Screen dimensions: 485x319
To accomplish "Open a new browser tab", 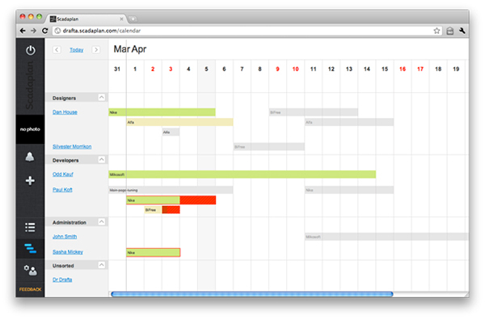I will (133, 19).
